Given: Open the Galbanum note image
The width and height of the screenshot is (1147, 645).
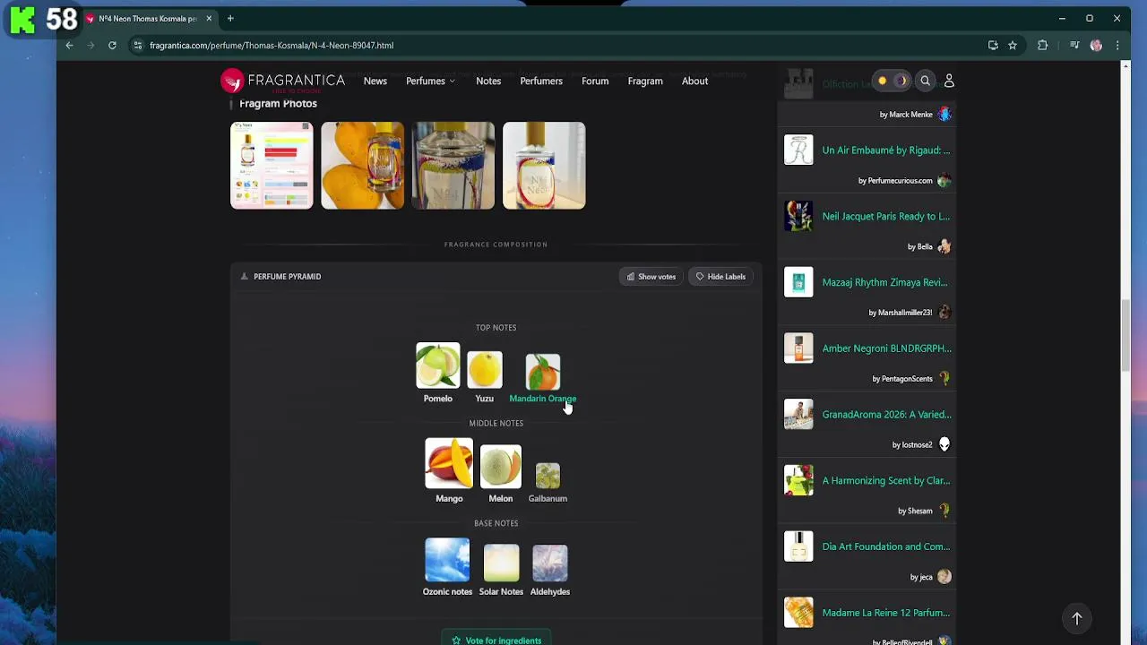Looking at the screenshot, I should (x=548, y=476).
